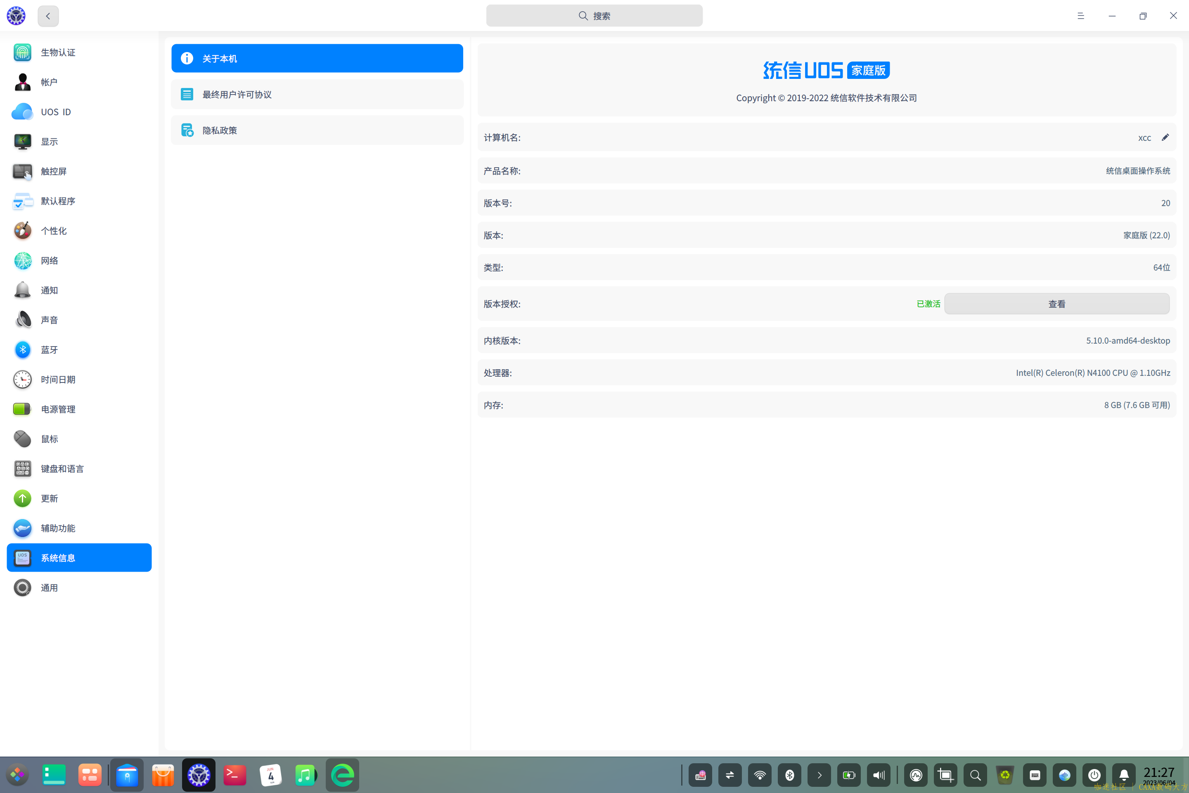Open the launcher in the dock
The image size is (1189, 793).
18,775
